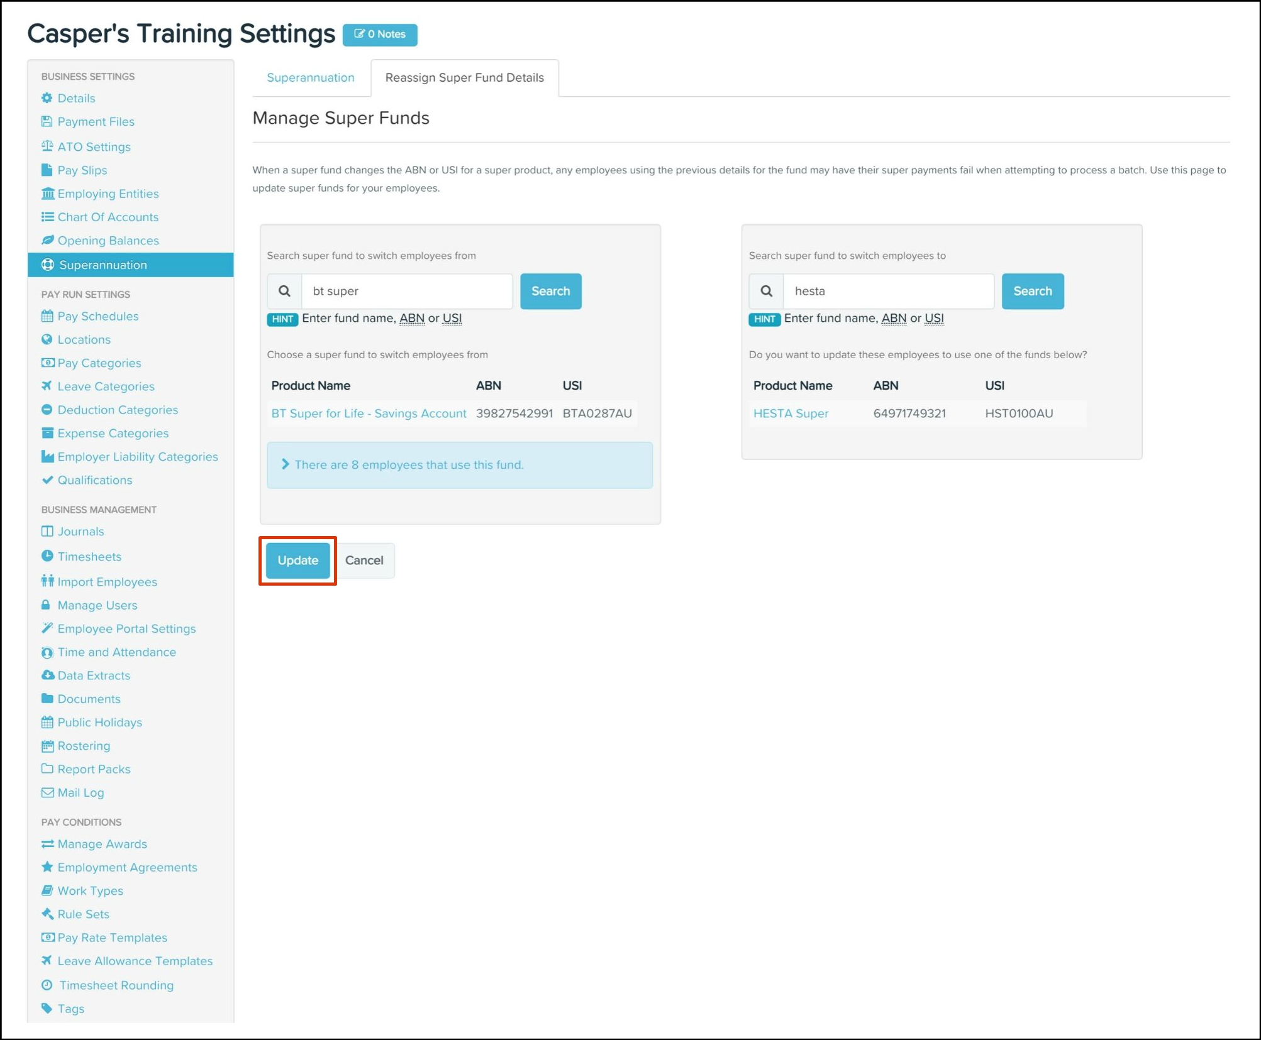Image resolution: width=1261 pixels, height=1040 pixels.
Task: Click the gear icon beside Details
Action: click(47, 98)
